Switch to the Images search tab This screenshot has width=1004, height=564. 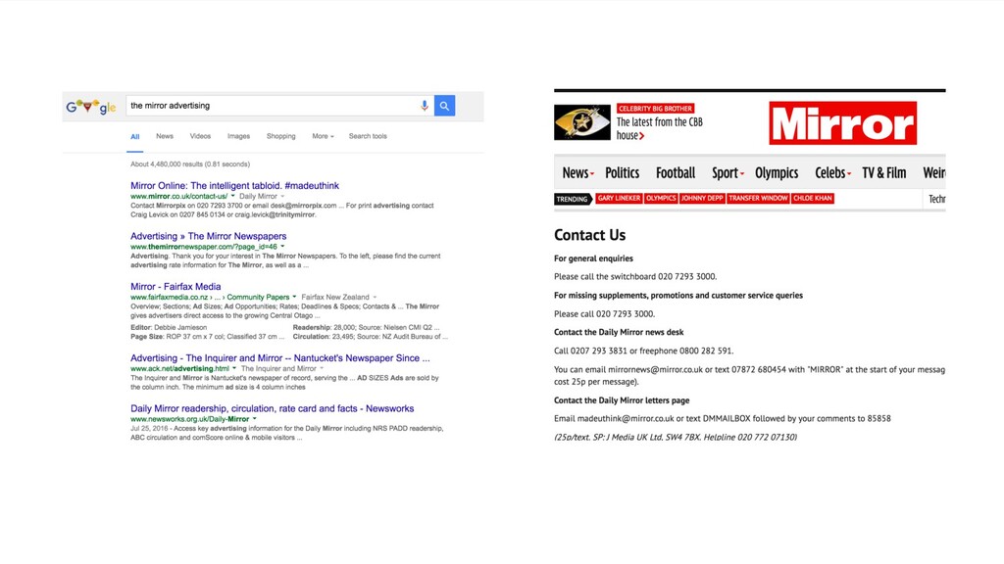[x=238, y=136]
